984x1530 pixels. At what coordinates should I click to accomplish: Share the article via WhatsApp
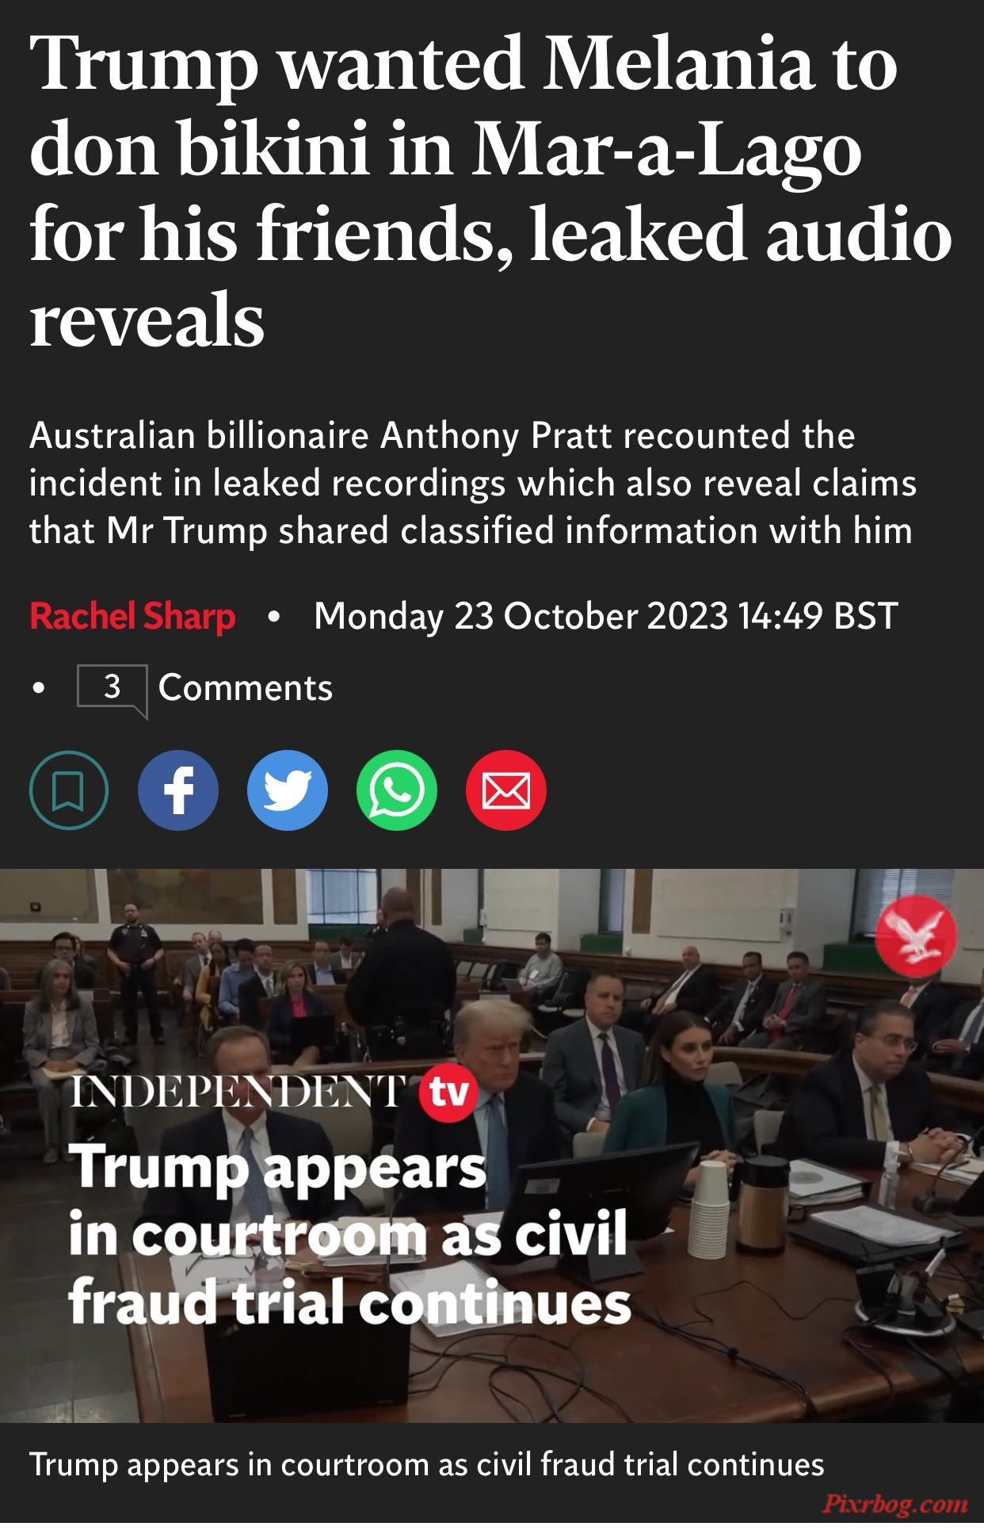(397, 790)
